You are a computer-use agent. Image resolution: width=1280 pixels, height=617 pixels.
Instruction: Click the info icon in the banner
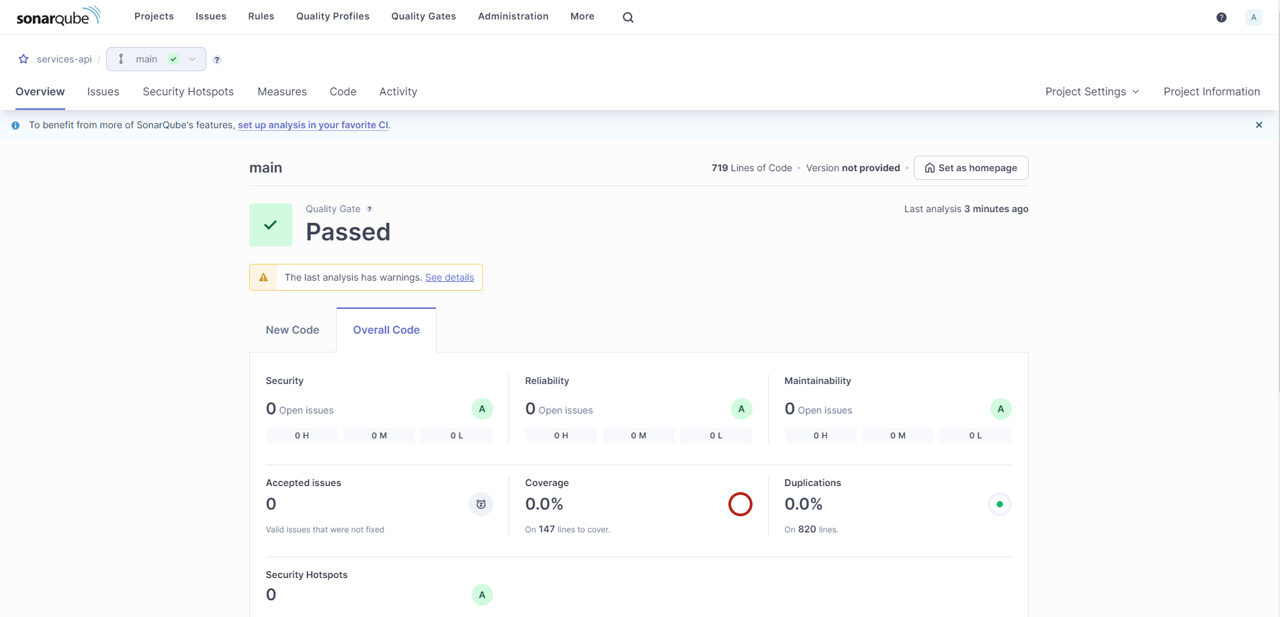(x=15, y=126)
